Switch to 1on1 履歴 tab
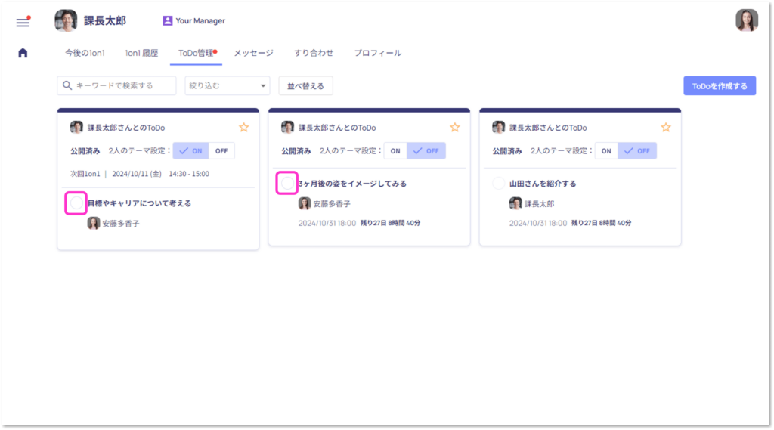The image size is (774, 430). [141, 53]
